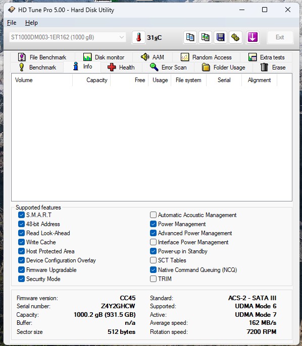Viewport: 302px width, 346px height.
Task: Click the purple down-arrow icon
Action: pyautogui.click(x=253, y=37)
